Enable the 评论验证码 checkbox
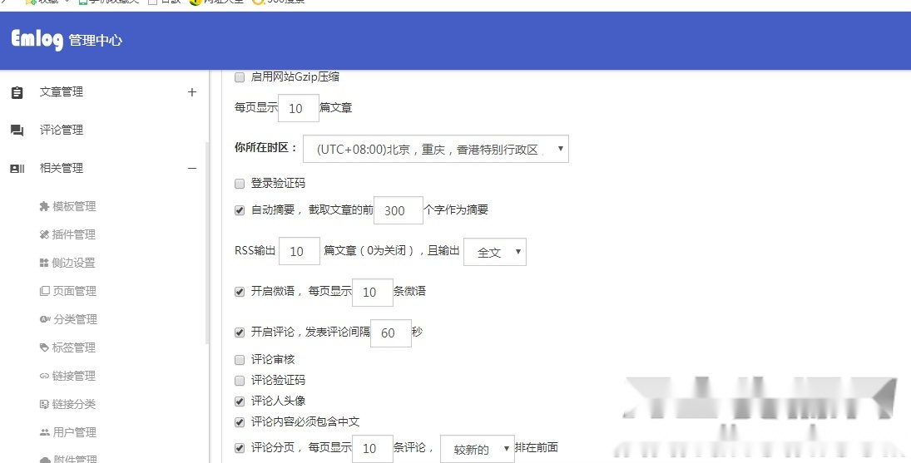911x463 pixels. [240, 381]
